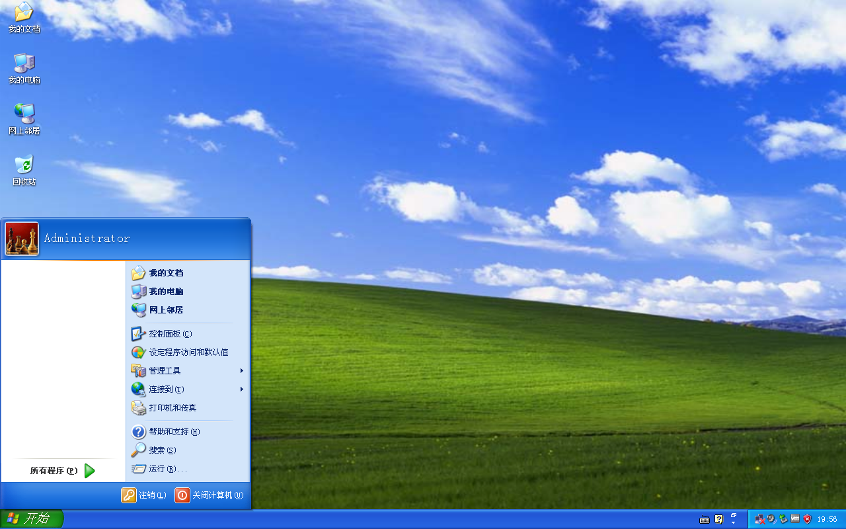Click the volume speaker tray icon
The image size is (846, 529).
click(x=771, y=519)
